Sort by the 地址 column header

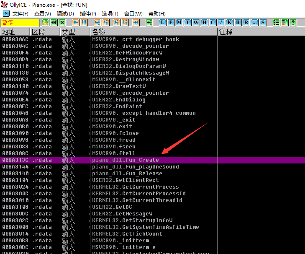pyautogui.click(x=15, y=32)
